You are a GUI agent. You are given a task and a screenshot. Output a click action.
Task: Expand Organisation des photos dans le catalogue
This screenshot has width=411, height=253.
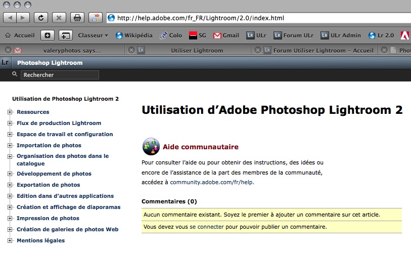tap(10, 157)
